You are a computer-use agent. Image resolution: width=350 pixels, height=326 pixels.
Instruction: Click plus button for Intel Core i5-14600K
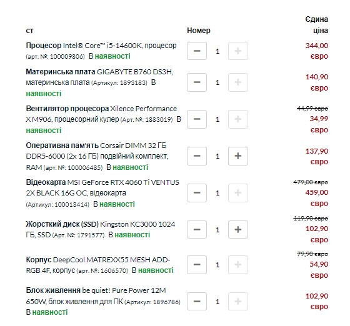click(x=237, y=51)
